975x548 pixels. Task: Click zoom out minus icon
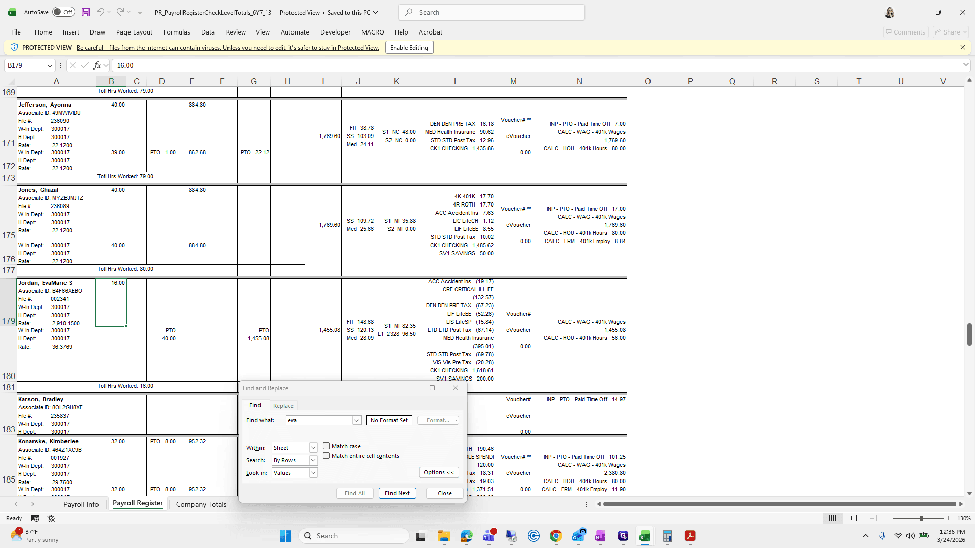889,518
